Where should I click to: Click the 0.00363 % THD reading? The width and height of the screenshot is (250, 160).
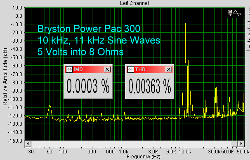tap(150, 86)
